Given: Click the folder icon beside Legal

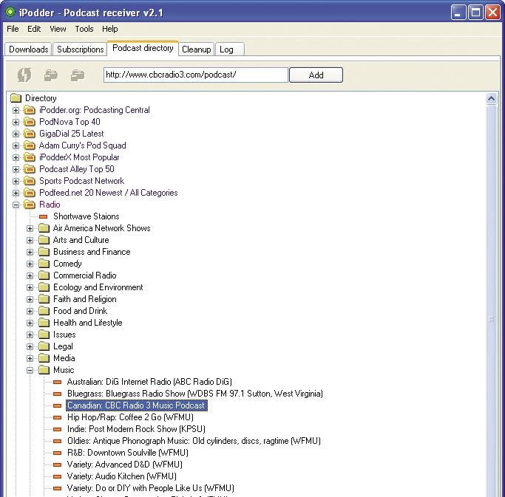Looking at the screenshot, I should click(x=44, y=346).
